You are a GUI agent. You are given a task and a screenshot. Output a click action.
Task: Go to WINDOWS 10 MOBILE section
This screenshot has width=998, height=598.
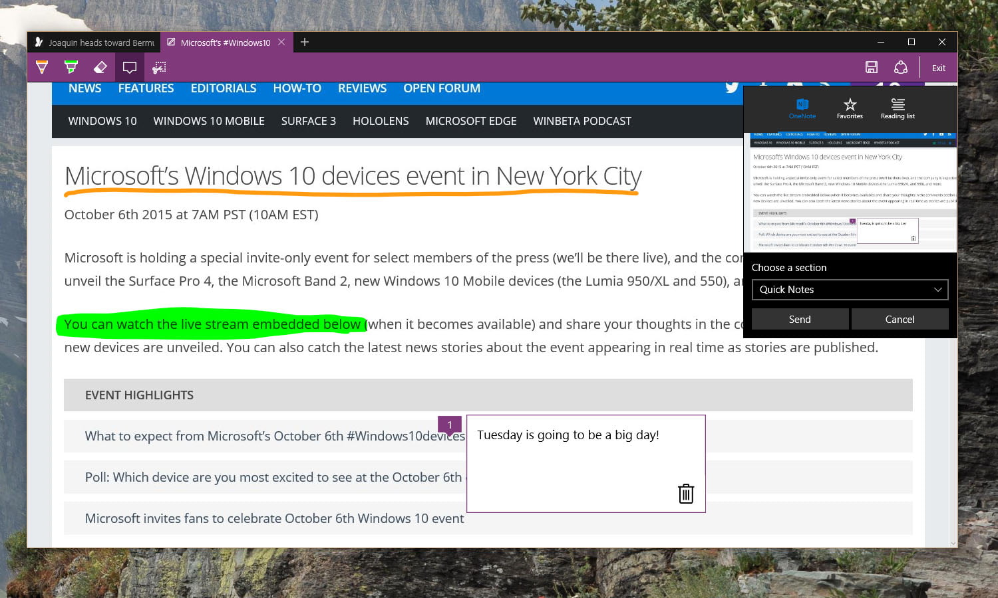209,121
